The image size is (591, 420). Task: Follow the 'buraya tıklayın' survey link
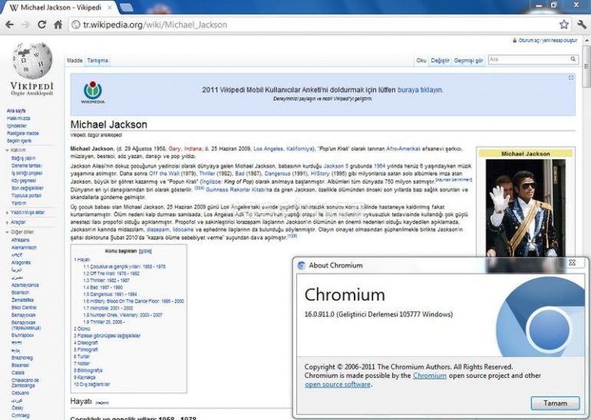(421, 90)
